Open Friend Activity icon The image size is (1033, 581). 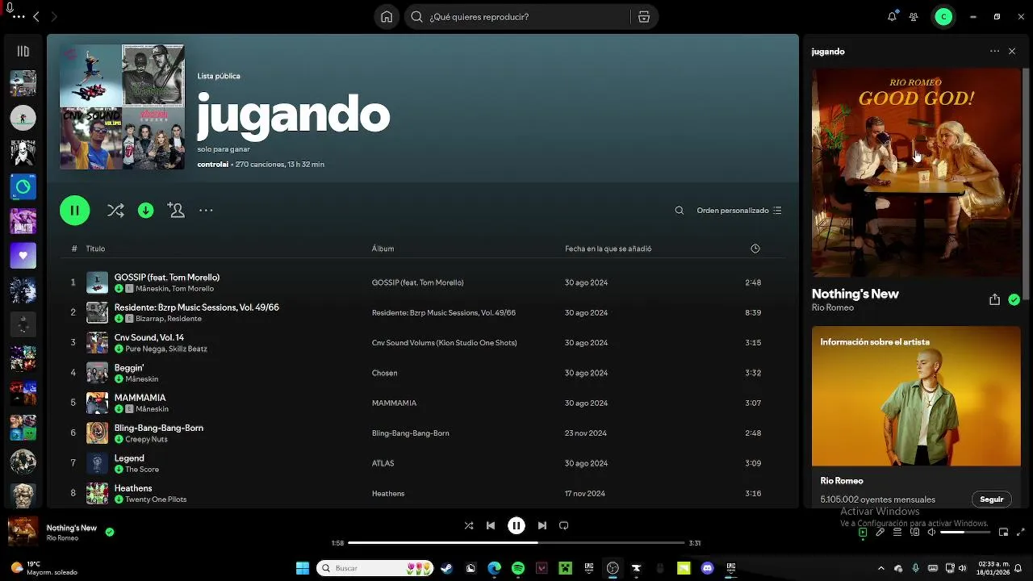[x=914, y=17]
